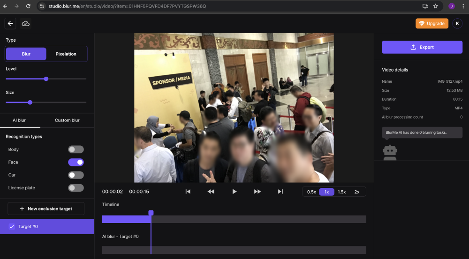The width and height of the screenshot is (469, 259).
Task: Open the K user account avatar
Action: coord(457,23)
